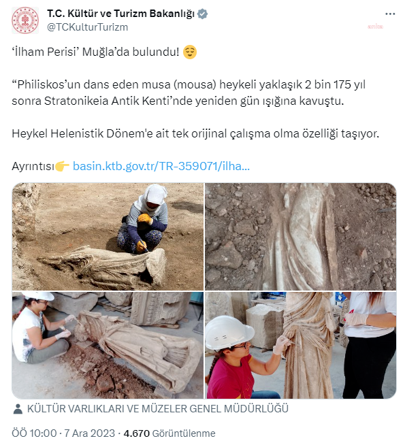Screen dimensions: 405x445
Task: Click the Philiskos statue description paragraph
Action: tap(189, 93)
